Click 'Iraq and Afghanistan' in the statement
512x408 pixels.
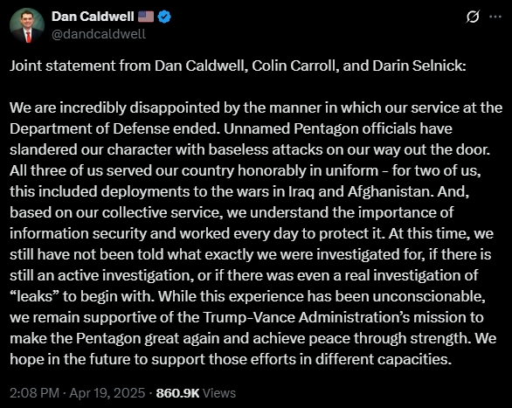362,191
